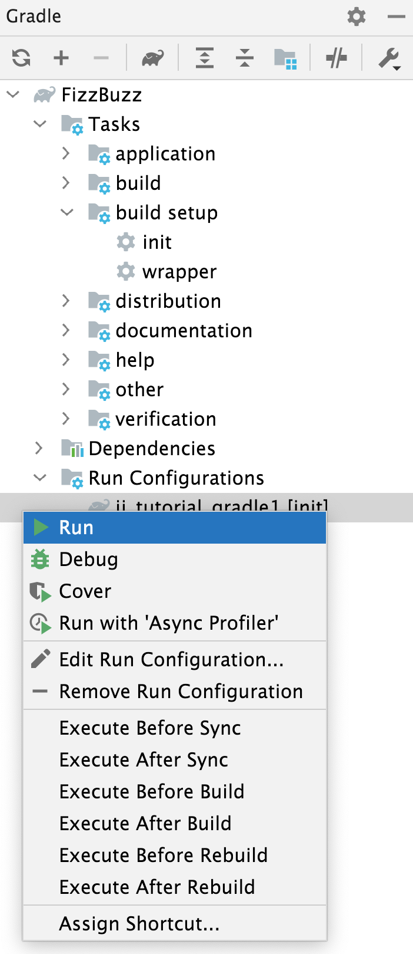Collapse all tree nodes via toolbar icon

click(244, 57)
